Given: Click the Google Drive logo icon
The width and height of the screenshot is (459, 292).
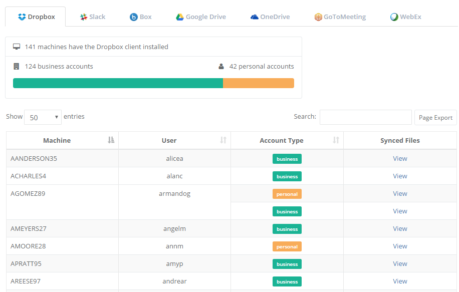Looking at the screenshot, I should coord(179,17).
